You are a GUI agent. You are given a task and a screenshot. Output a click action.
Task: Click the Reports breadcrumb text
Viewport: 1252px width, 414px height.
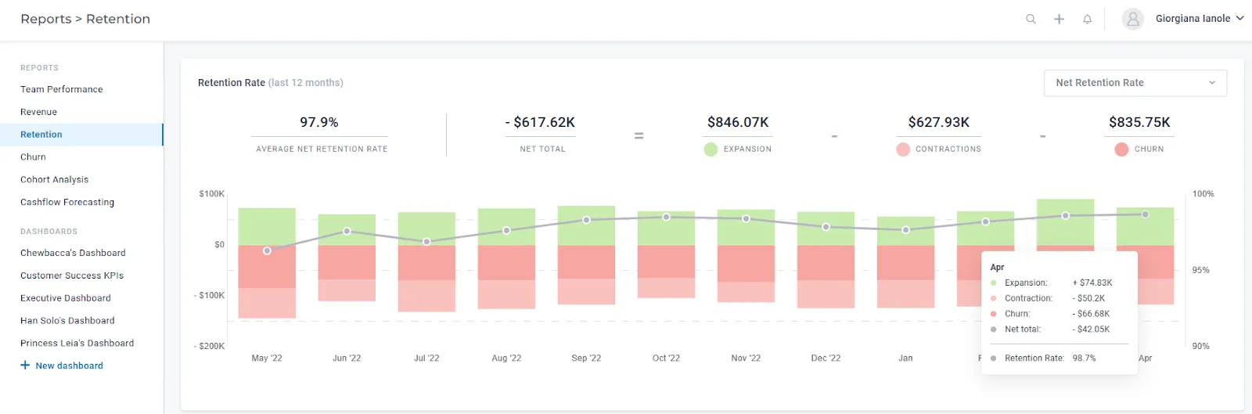(45, 19)
